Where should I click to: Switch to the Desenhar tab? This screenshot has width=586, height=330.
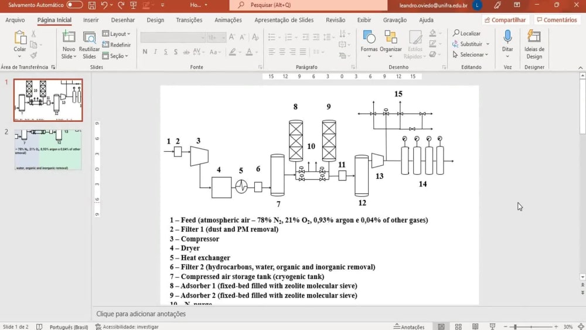(x=123, y=20)
